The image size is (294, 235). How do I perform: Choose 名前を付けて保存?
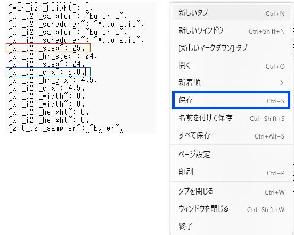[231, 118]
